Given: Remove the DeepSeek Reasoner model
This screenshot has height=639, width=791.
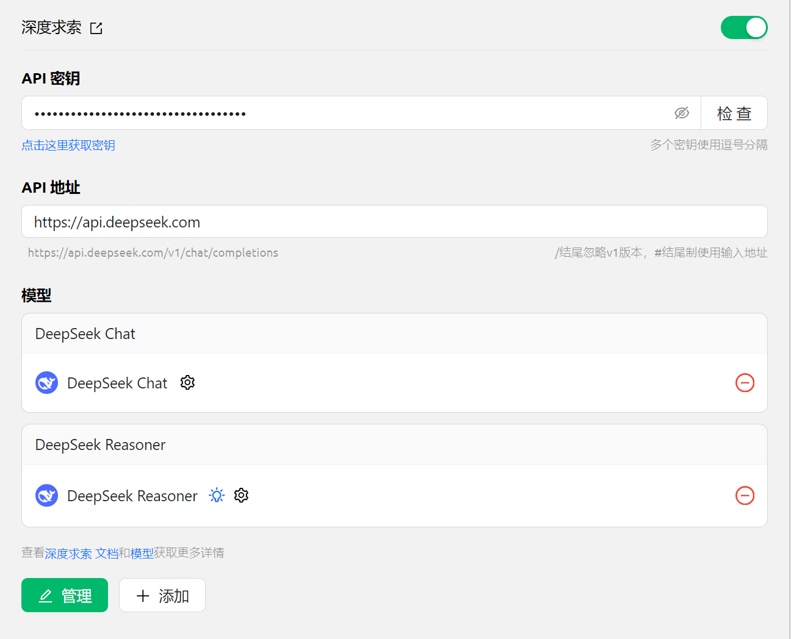Looking at the screenshot, I should (x=745, y=496).
